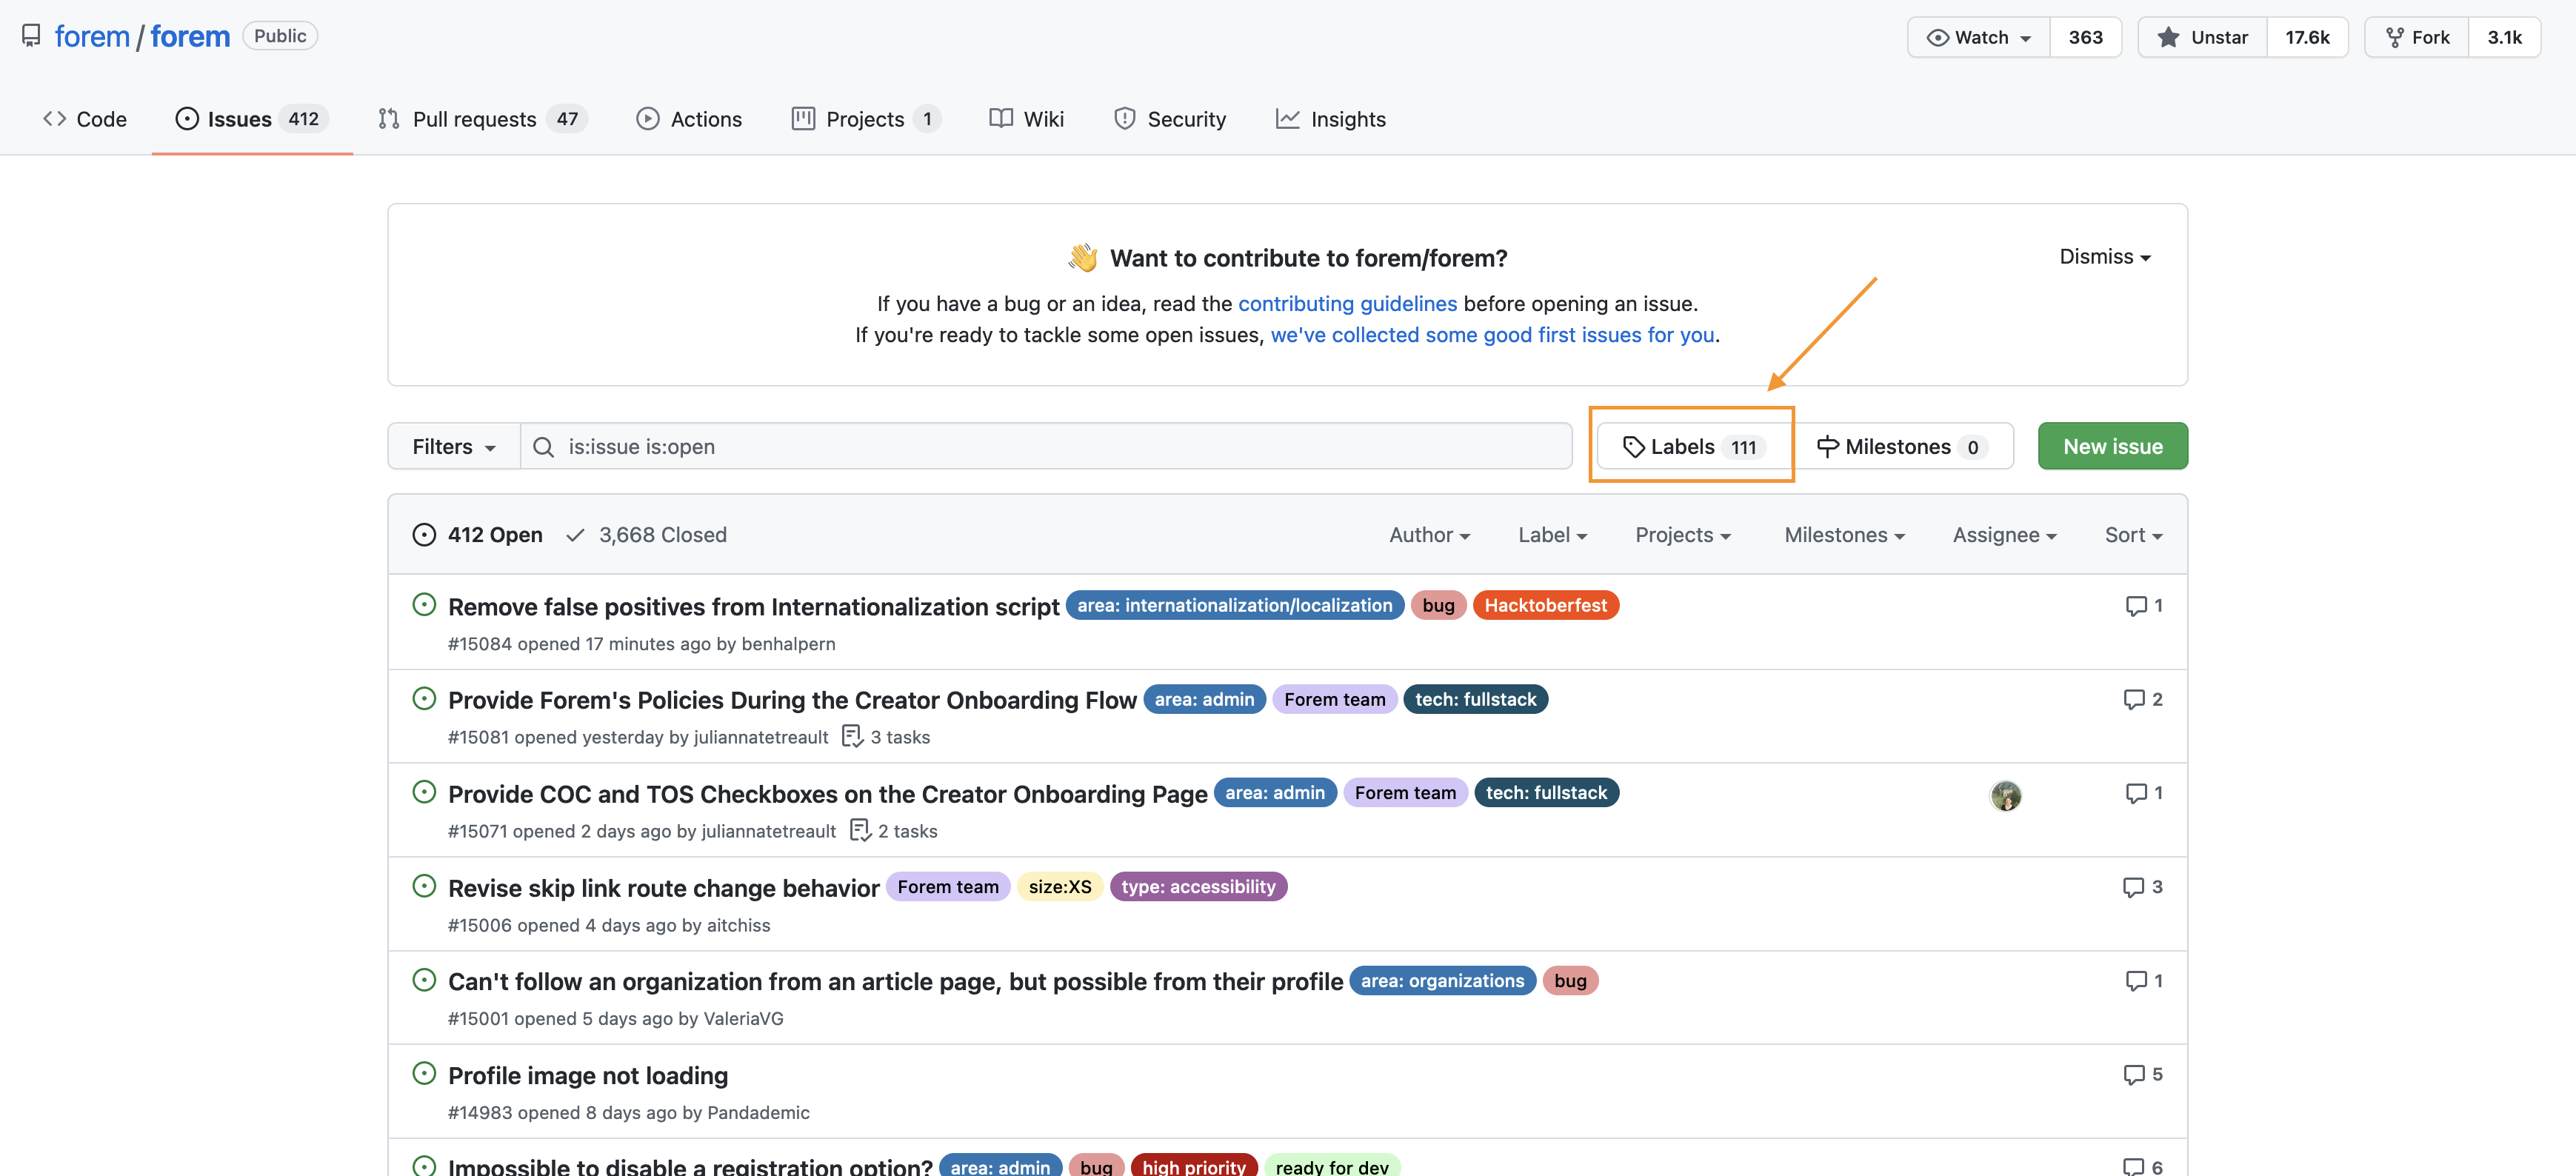This screenshot has height=1176, width=2576.
Task: Switch to the Pull requests tab
Action: click(474, 119)
